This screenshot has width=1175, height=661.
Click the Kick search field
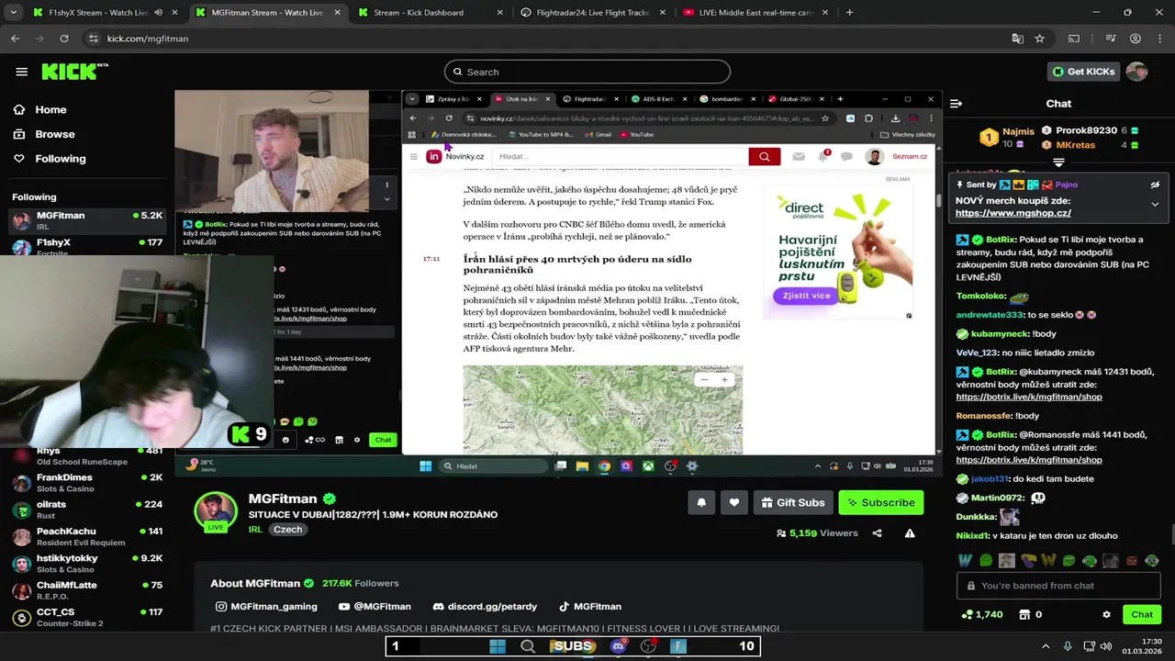587,72
